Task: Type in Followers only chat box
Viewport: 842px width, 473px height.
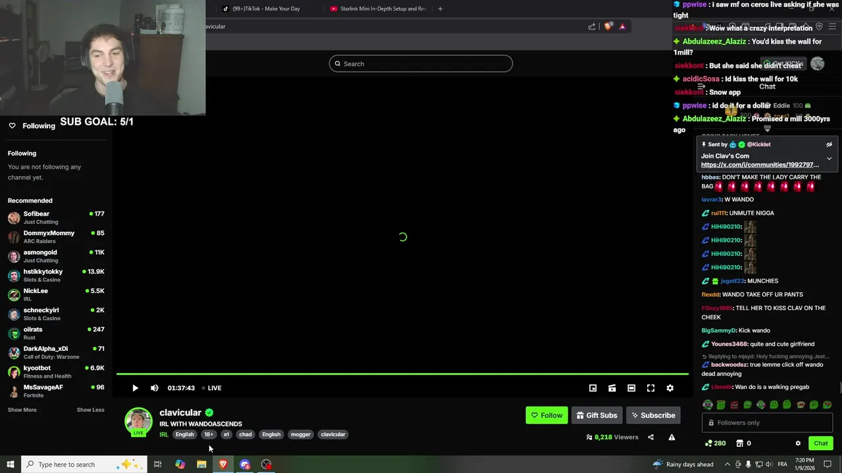Action: click(767, 423)
